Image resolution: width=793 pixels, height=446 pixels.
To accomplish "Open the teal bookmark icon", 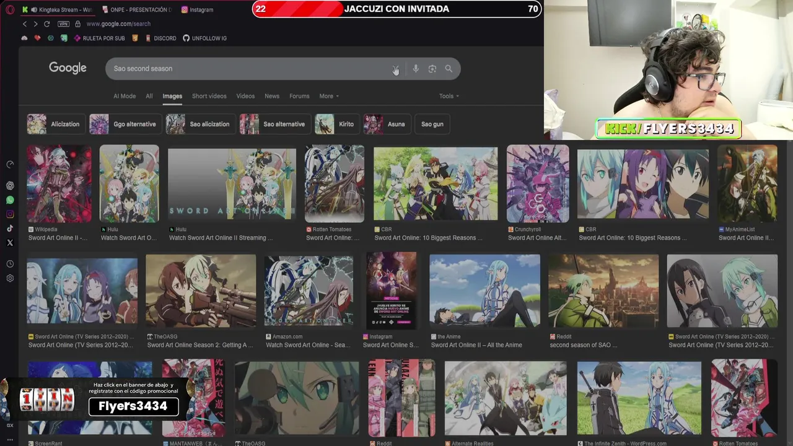I will [51, 38].
